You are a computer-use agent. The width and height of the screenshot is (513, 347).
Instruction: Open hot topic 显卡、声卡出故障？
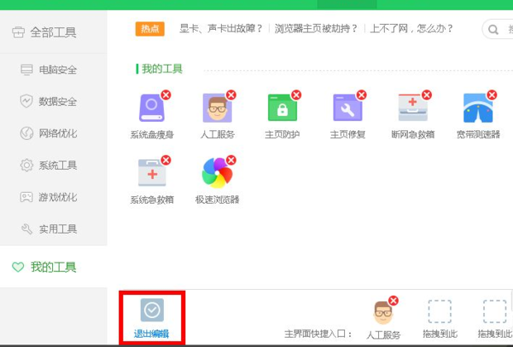tap(221, 29)
